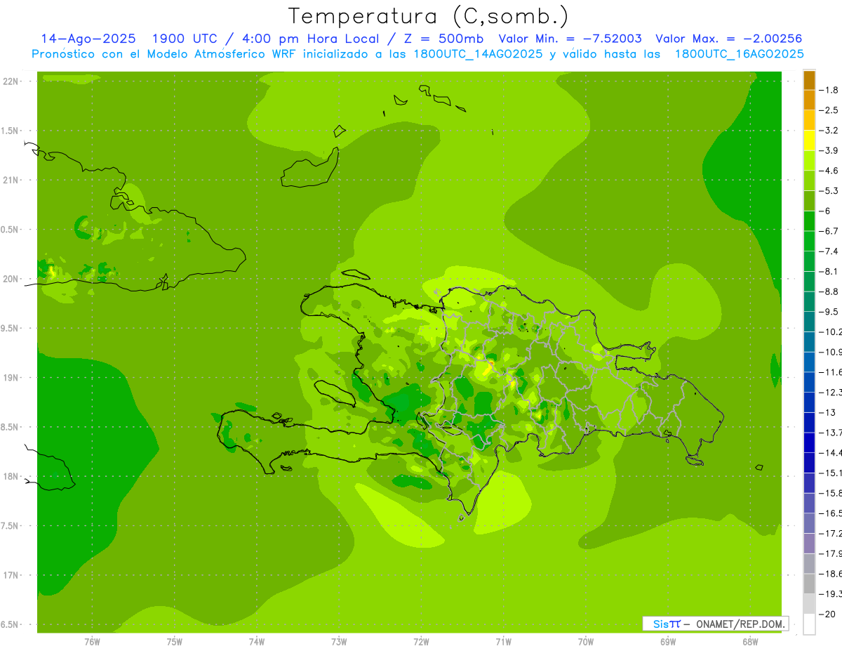This screenshot has width=842, height=651.
Task: Click the 74W longitude axis label
Action: pos(256,642)
